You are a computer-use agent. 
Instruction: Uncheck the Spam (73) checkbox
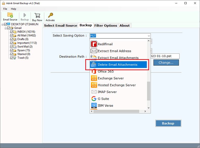pyautogui.click(x=12, y=50)
